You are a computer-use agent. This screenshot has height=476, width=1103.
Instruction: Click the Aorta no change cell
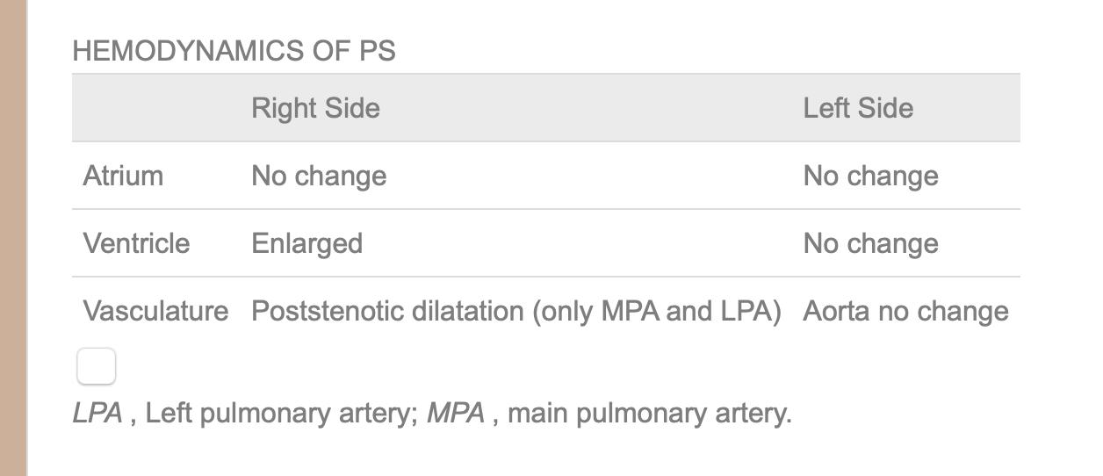click(x=905, y=311)
